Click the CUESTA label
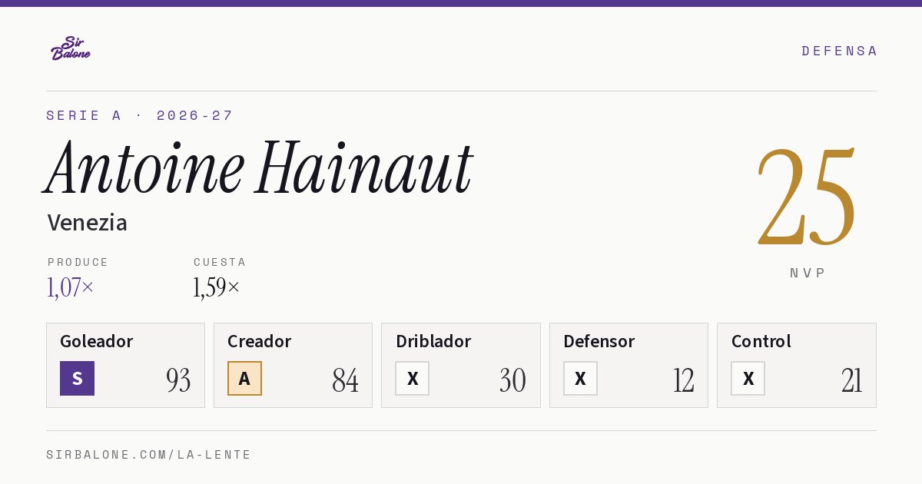The image size is (922, 484). (x=220, y=262)
